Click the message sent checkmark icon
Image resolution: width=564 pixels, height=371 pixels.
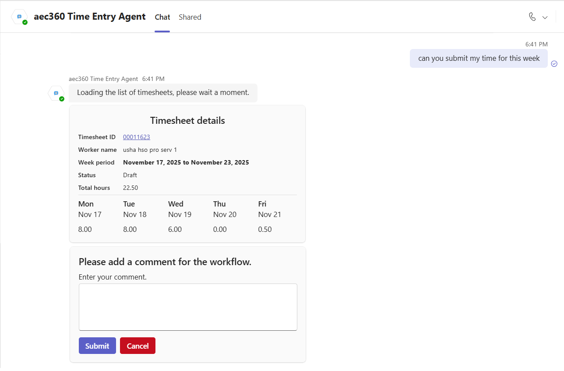pyautogui.click(x=554, y=63)
